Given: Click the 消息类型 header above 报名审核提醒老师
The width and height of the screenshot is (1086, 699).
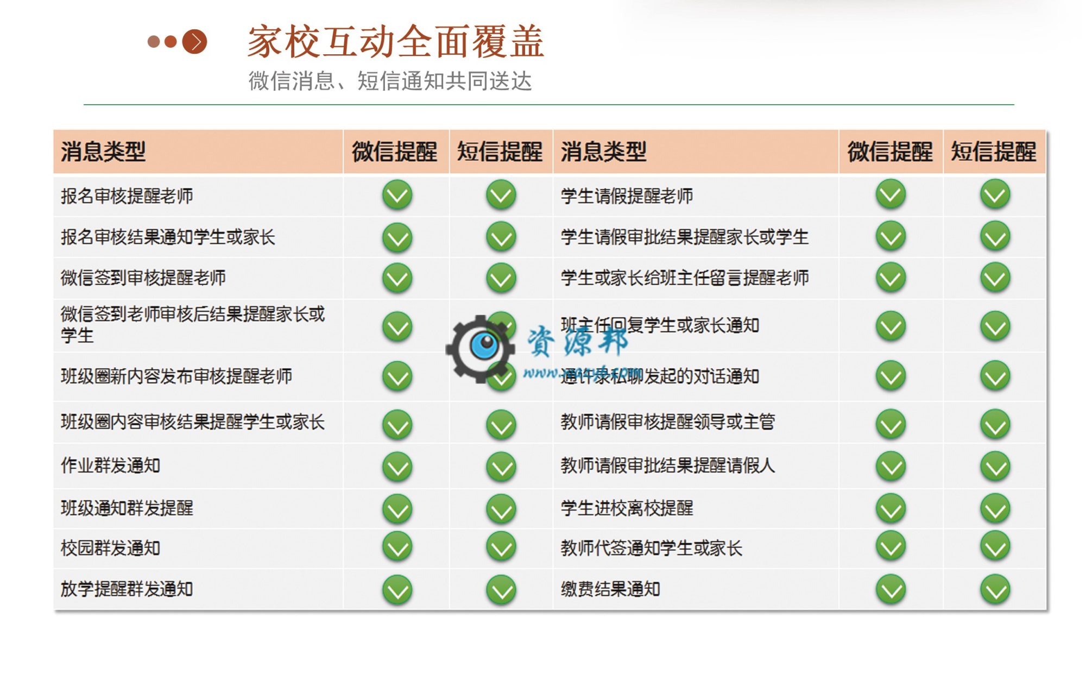Looking at the screenshot, I should click(x=103, y=152).
